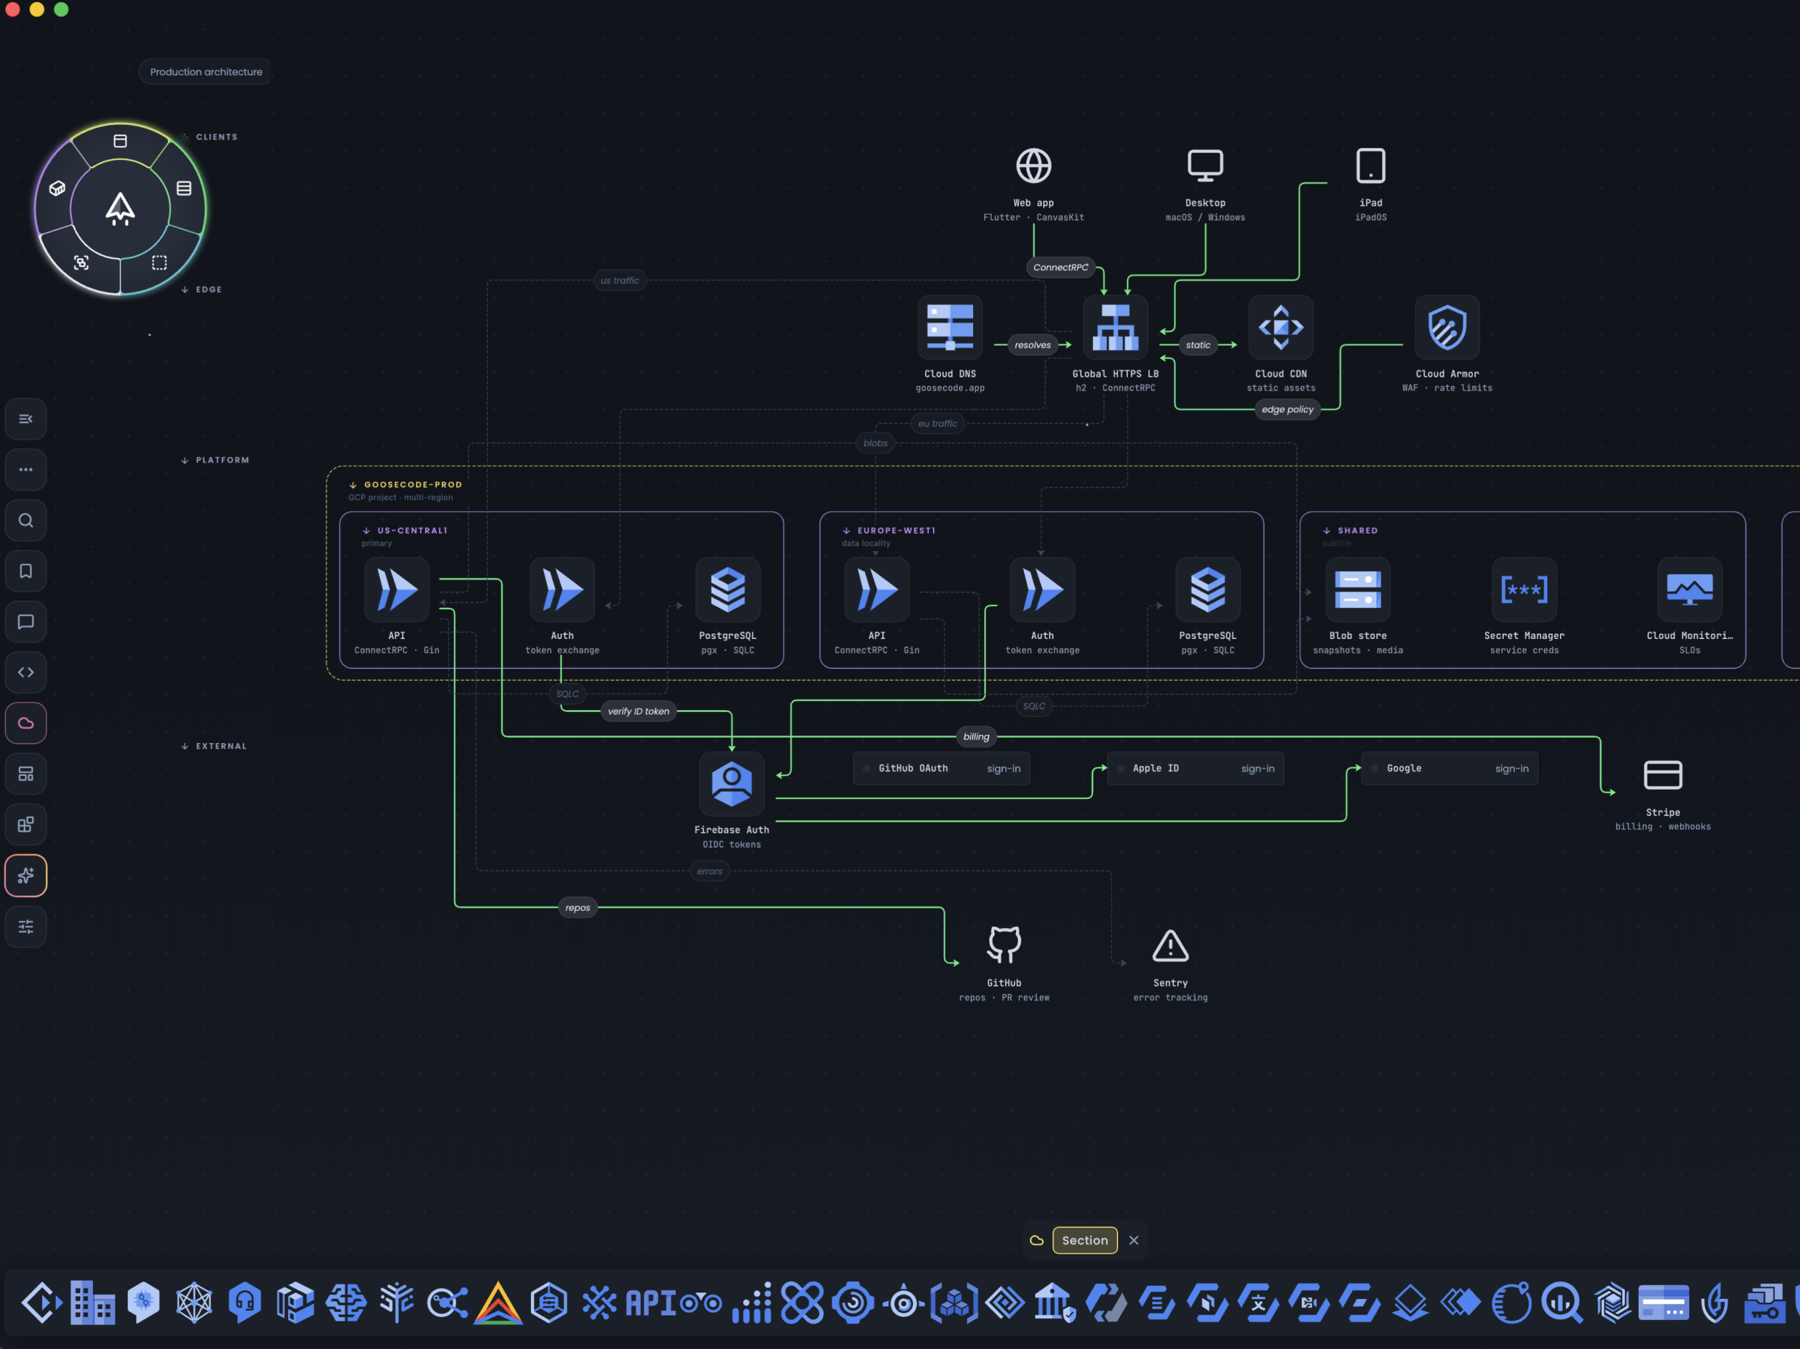Collapse the EXTERNAL section arrow

click(x=184, y=746)
